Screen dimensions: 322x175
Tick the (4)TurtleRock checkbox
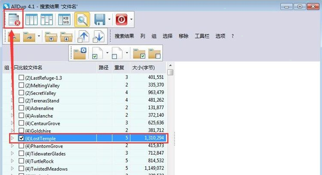click(21, 161)
